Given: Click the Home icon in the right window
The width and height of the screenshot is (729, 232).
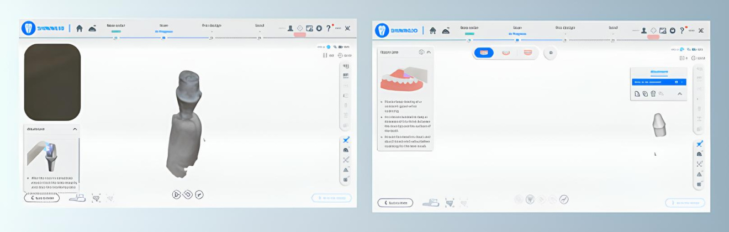Looking at the screenshot, I should 433,31.
